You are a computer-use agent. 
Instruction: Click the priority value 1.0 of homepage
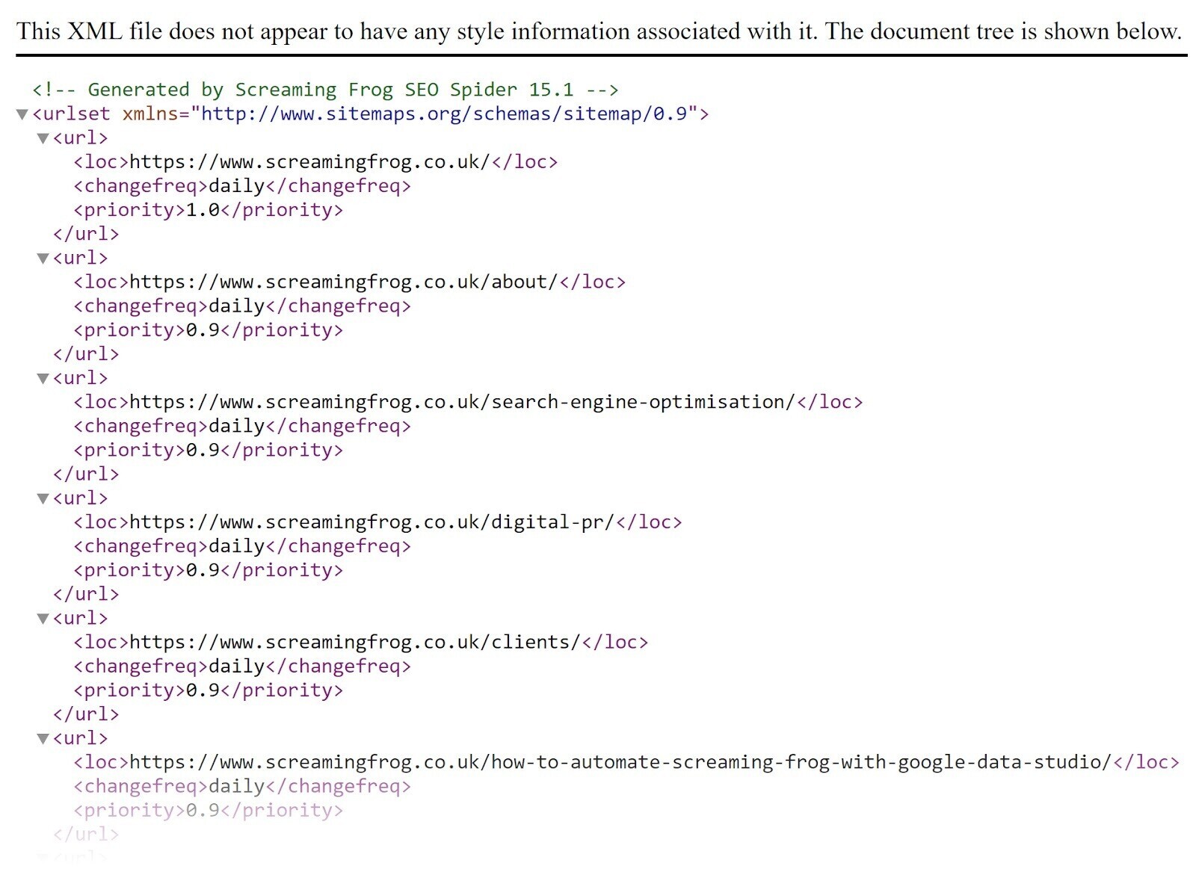click(x=202, y=210)
